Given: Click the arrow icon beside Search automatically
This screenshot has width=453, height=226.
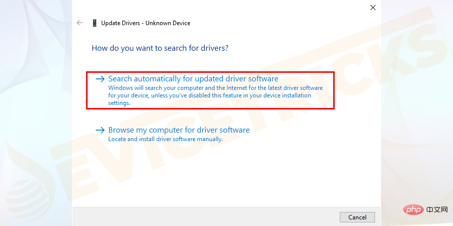Looking at the screenshot, I should pyautogui.click(x=100, y=79).
